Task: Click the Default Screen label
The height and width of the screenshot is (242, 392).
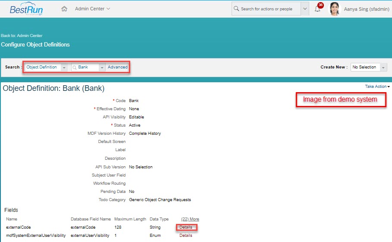Action: click(x=112, y=142)
